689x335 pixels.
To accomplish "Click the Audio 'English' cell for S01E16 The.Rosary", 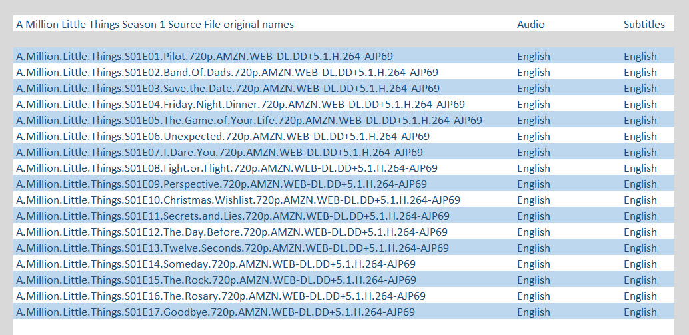I will point(534,296).
